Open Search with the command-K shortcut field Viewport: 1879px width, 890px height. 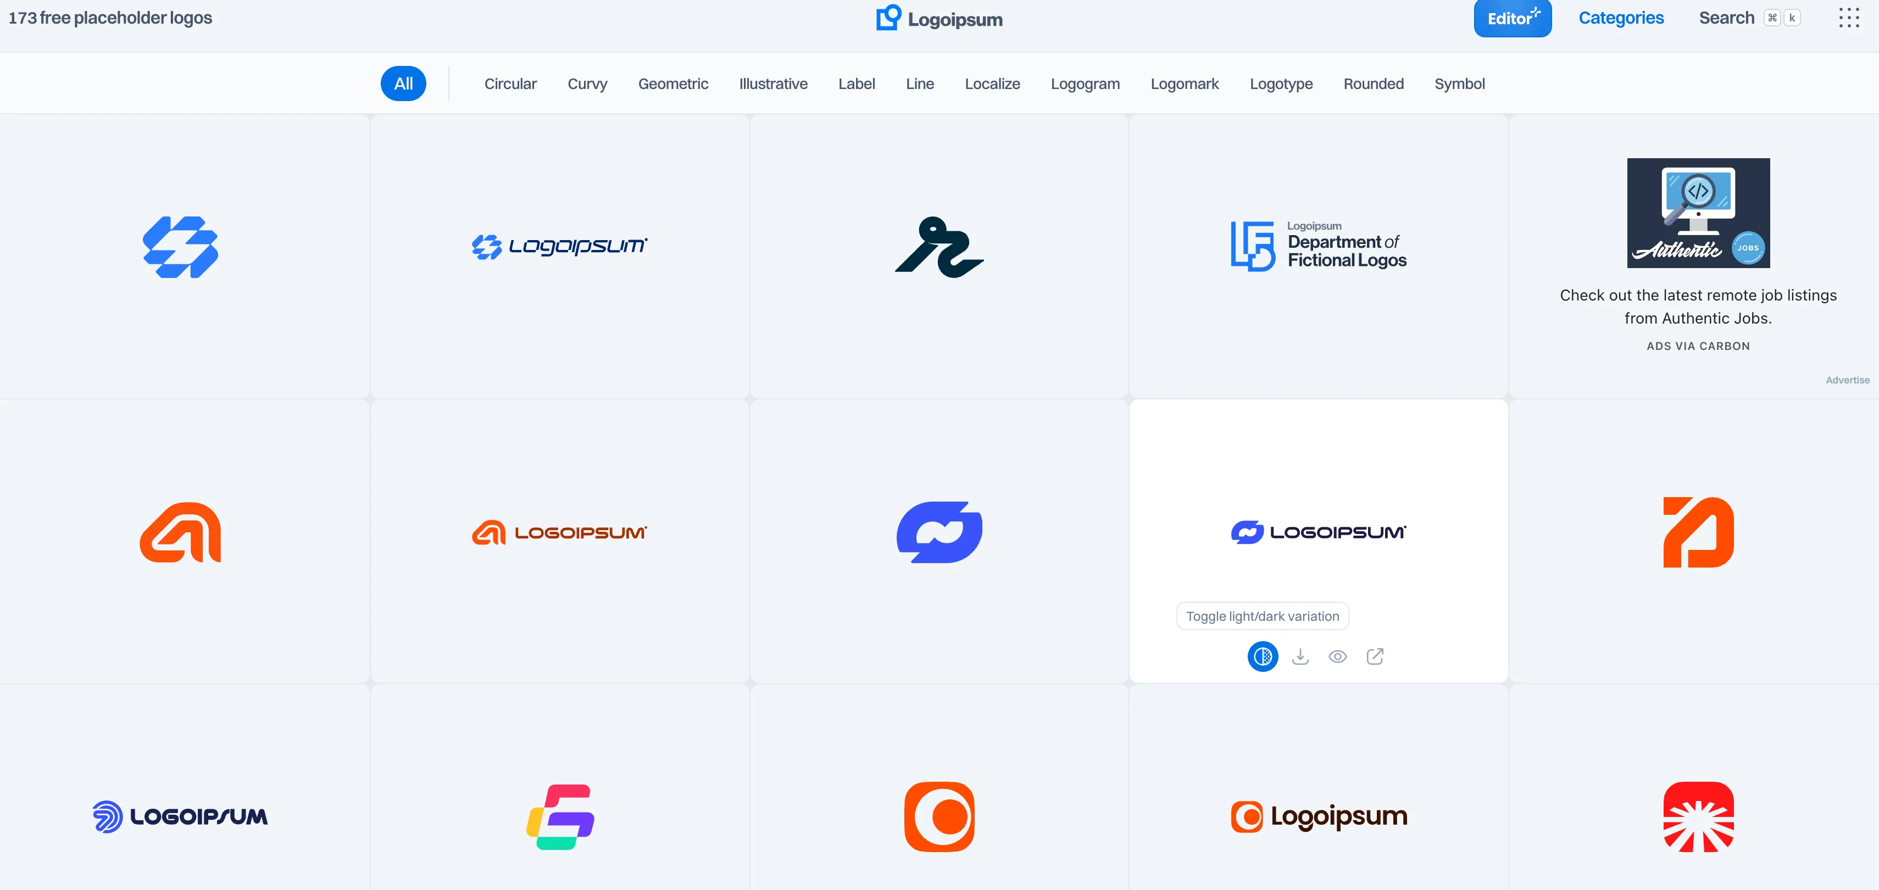1750,18
